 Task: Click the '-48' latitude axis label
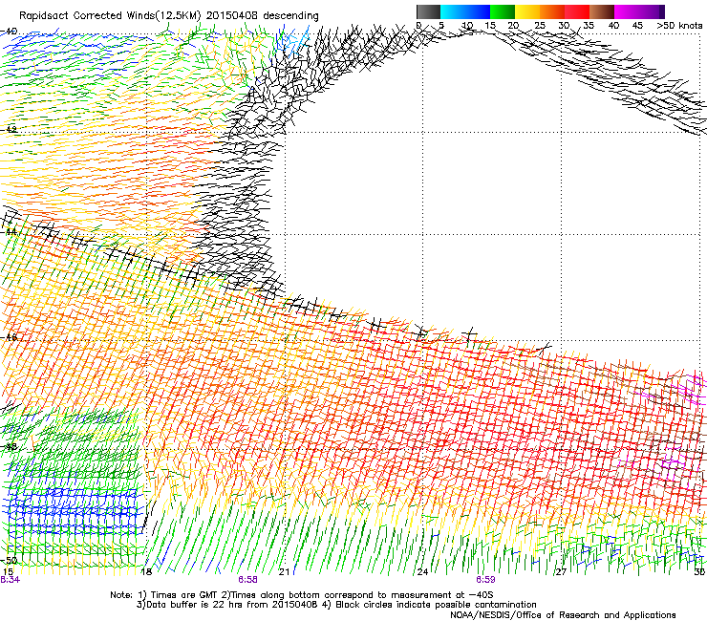9,446
